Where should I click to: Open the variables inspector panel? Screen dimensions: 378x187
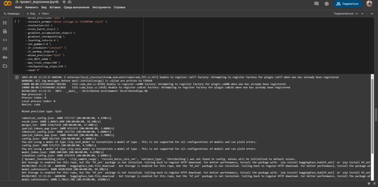click(5, 49)
